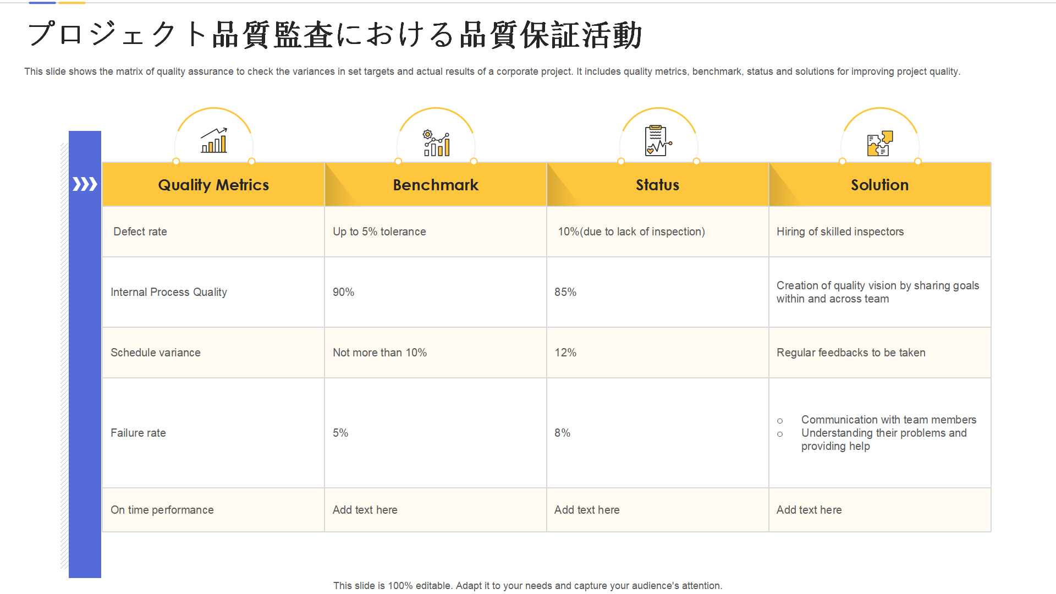The image size is (1056, 594).
Task: Select the On time performance cell
Action: [213, 510]
